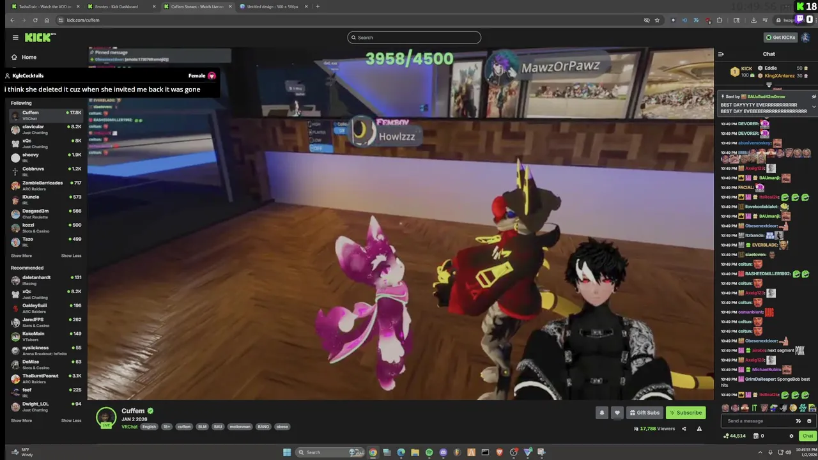Click the share icon next to viewers
818x460 pixels.
click(684, 429)
